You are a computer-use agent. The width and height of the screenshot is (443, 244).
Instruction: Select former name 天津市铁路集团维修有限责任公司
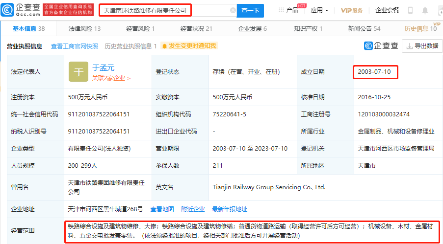106,187
